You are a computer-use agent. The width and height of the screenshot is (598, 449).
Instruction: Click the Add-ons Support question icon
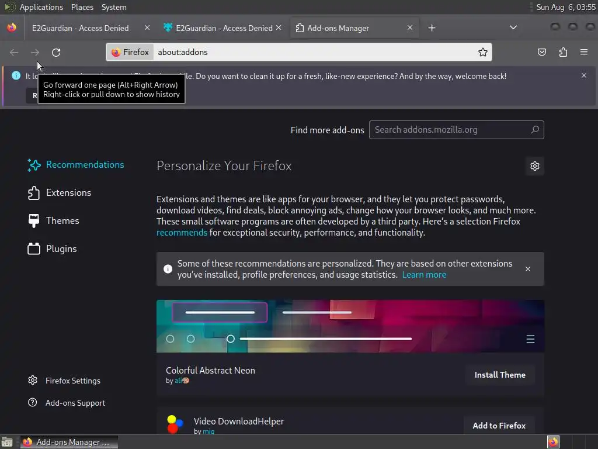pos(33,402)
